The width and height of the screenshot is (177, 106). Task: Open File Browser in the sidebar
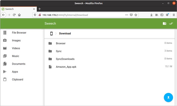click(x=19, y=32)
